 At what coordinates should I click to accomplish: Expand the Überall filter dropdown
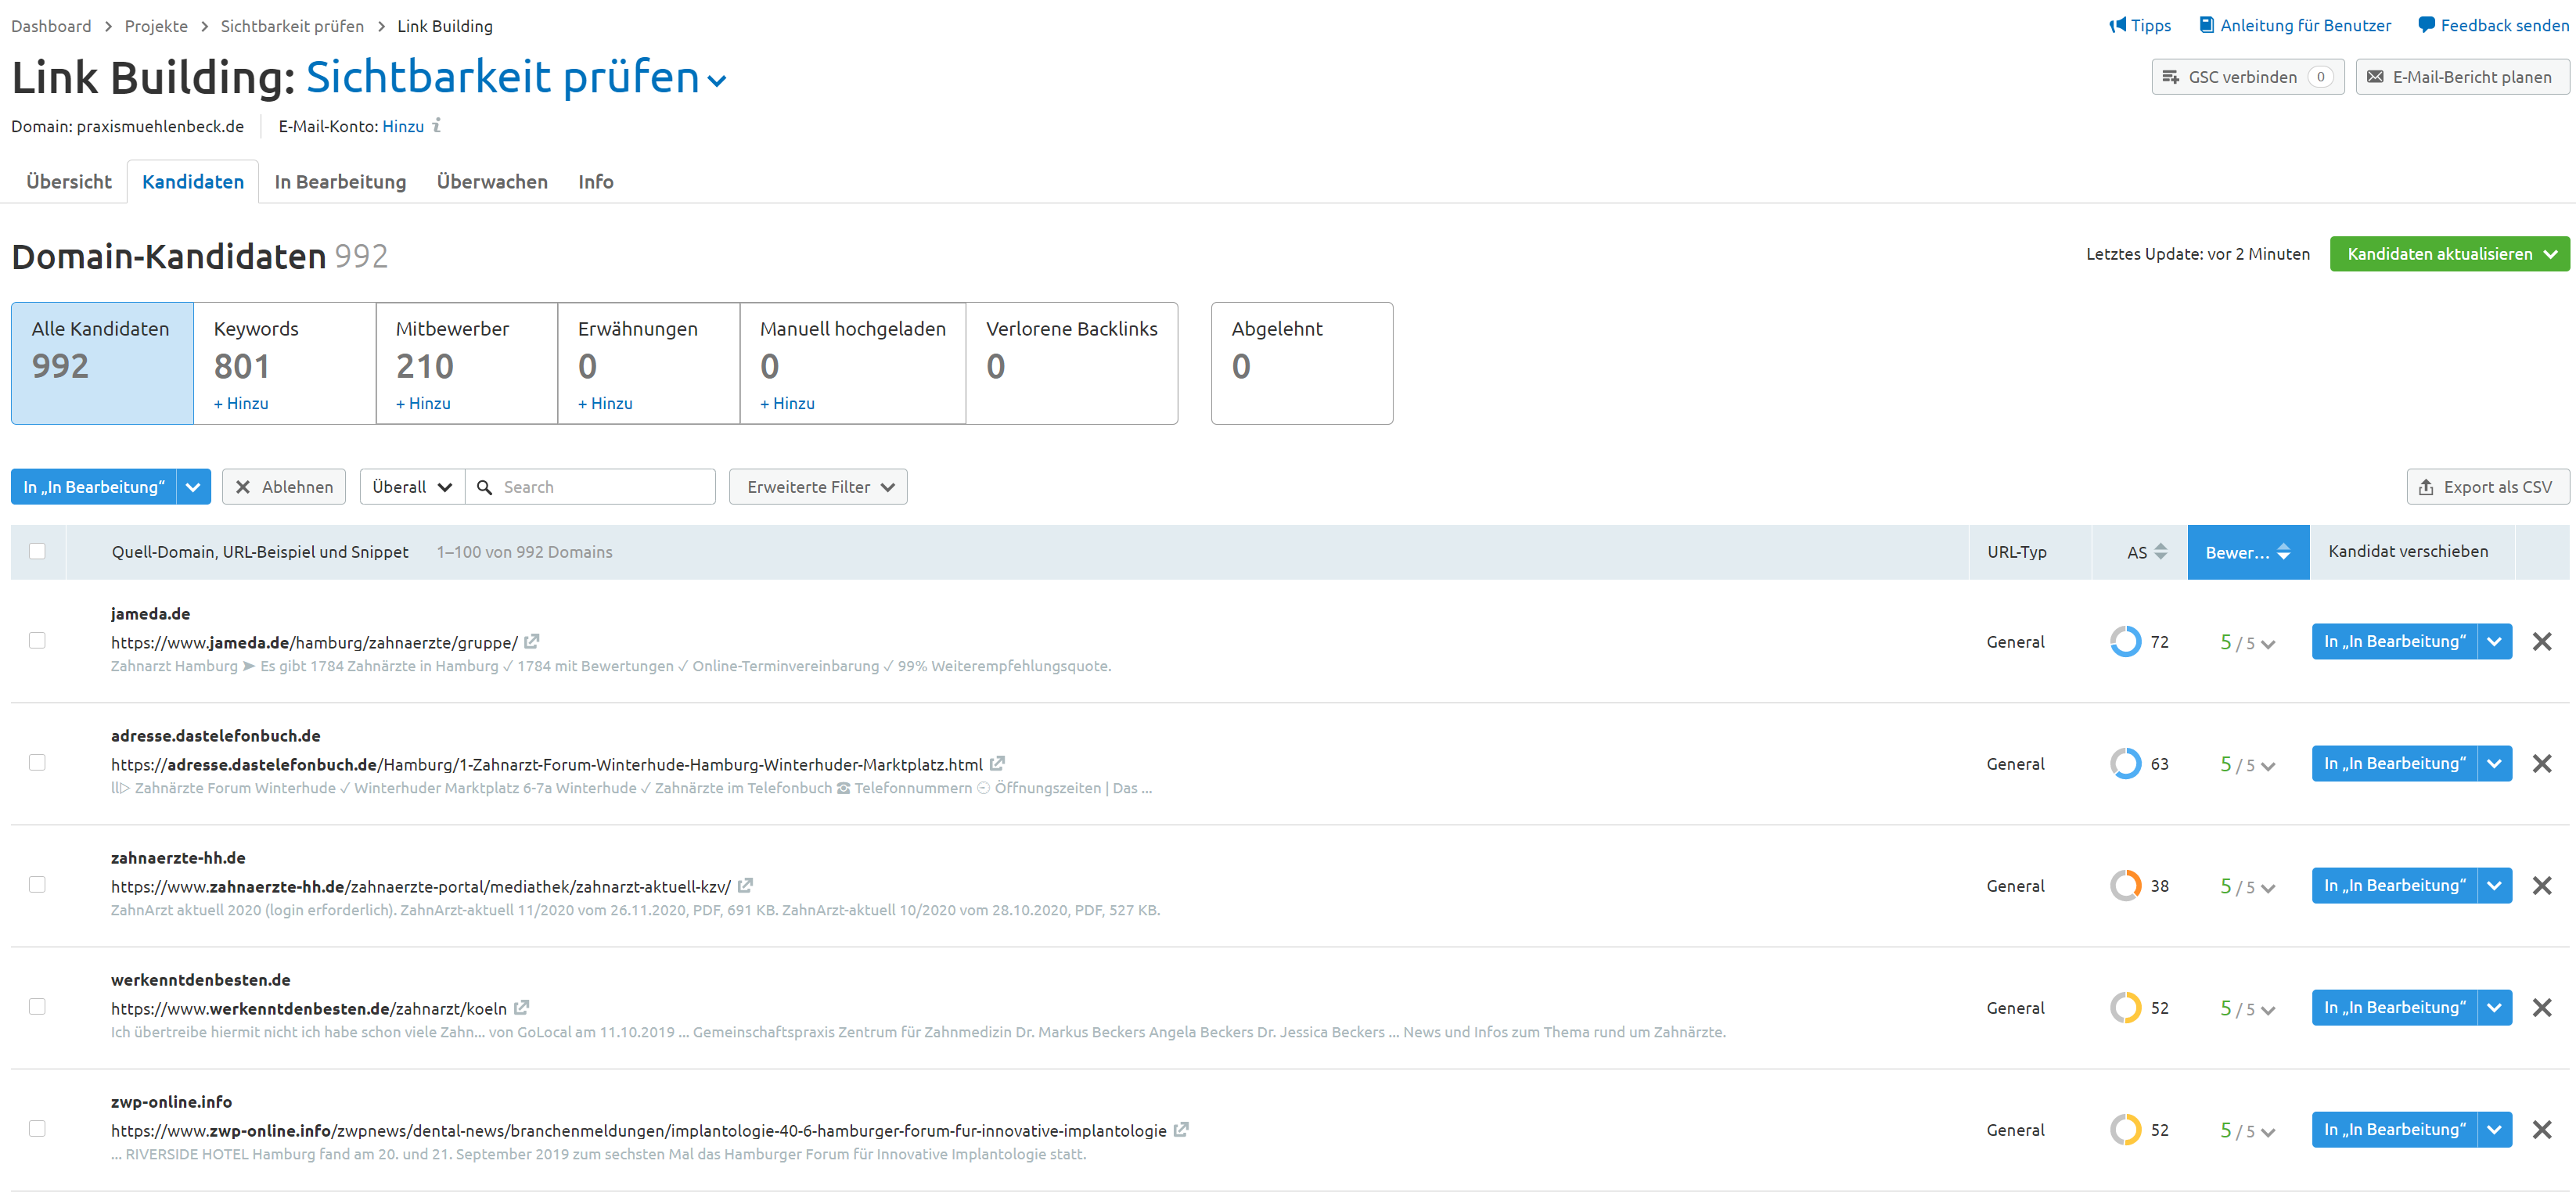pos(409,487)
